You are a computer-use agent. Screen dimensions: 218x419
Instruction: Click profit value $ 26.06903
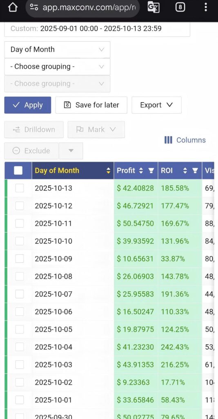tap(136, 277)
